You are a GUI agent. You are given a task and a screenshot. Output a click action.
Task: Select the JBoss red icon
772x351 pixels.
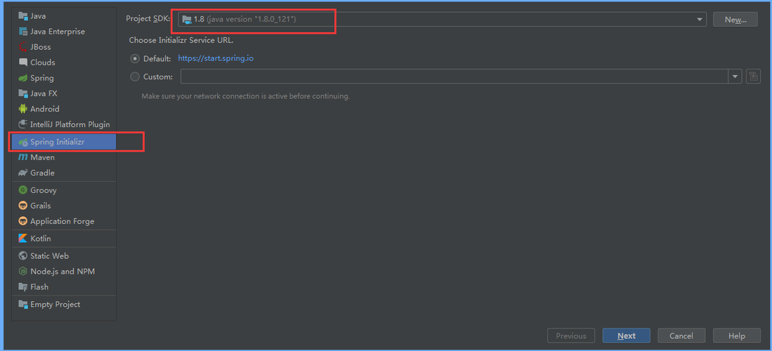(22, 47)
